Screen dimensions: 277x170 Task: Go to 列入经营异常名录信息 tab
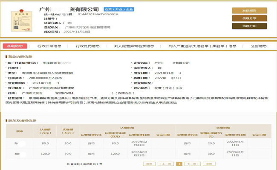point(134,46)
